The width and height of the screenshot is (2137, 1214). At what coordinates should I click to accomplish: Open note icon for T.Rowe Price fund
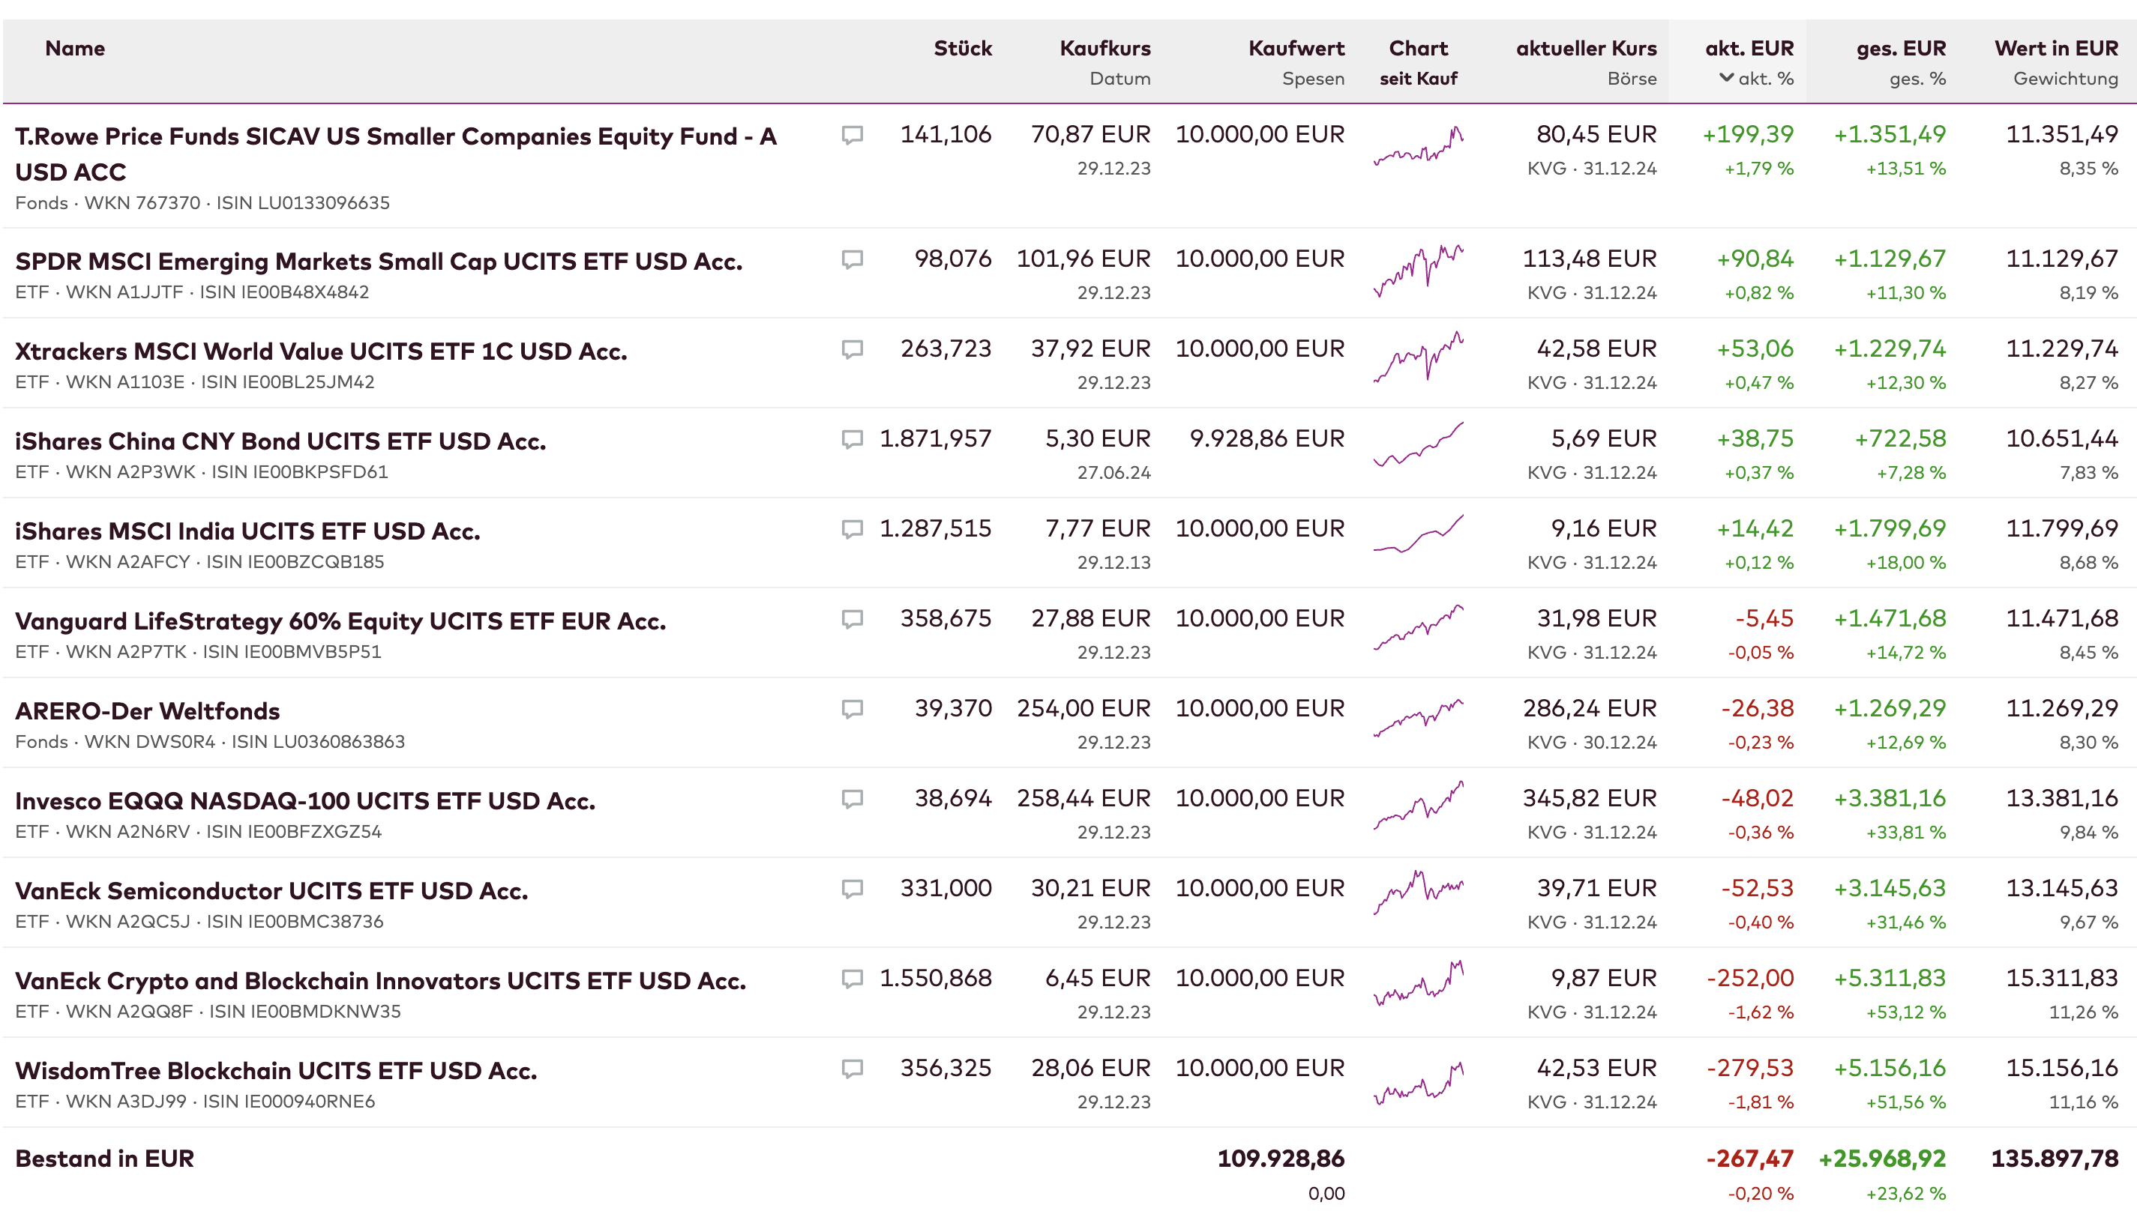pos(852,135)
